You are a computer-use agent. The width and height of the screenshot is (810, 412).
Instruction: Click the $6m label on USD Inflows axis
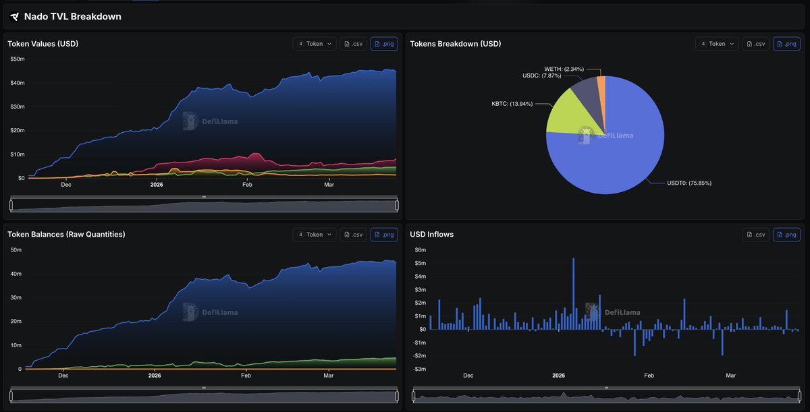pos(419,249)
